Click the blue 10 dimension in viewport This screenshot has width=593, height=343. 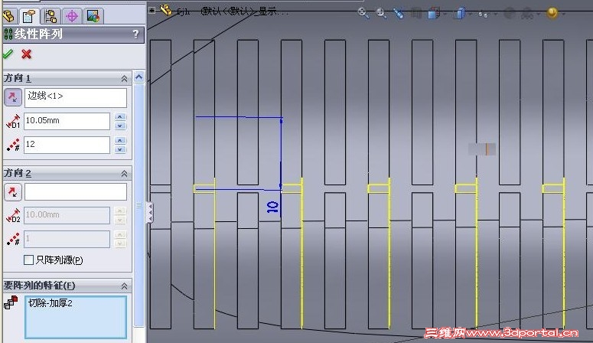pos(272,207)
